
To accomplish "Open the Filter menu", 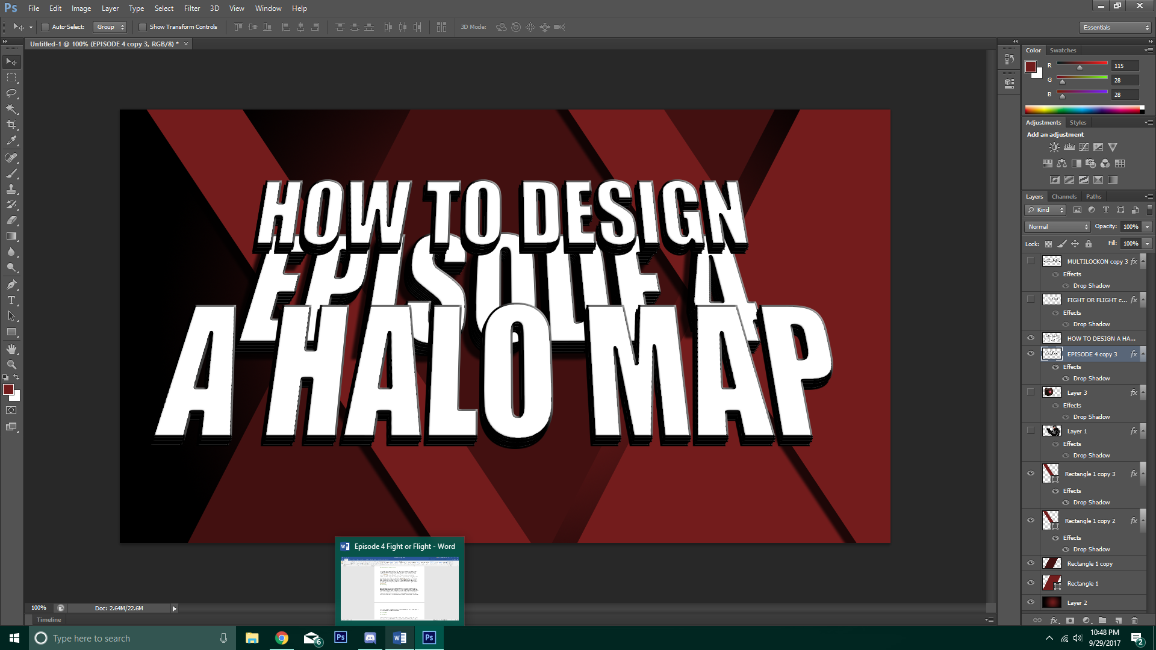I will click(x=192, y=8).
